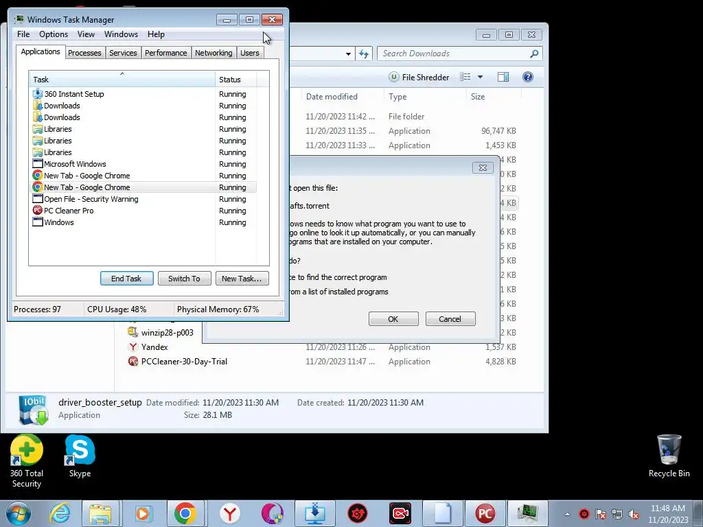Change view with the Explorer views icon
The width and height of the screenshot is (703, 527).
[x=465, y=77]
